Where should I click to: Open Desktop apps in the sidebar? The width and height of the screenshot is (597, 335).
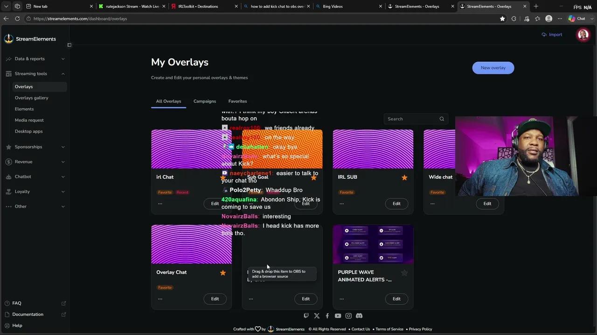pos(29,131)
